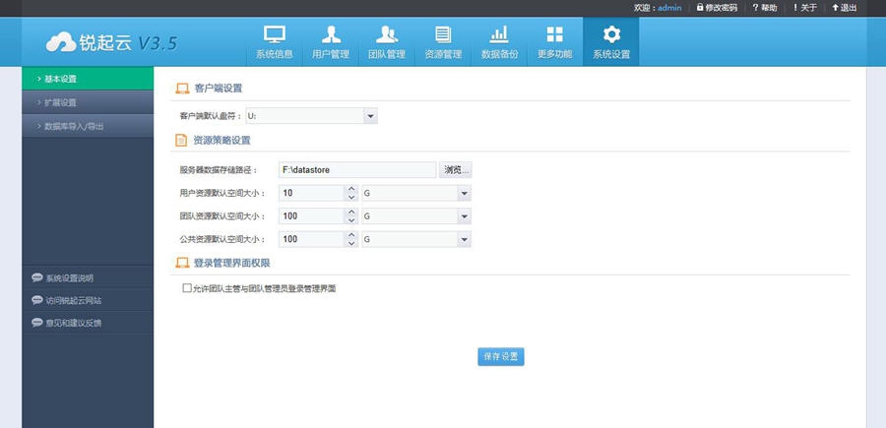The height and width of the screenshot is (428, 886).
Task: Click 公共资源默认空间大小 value field 100
Action: point(311,239)
